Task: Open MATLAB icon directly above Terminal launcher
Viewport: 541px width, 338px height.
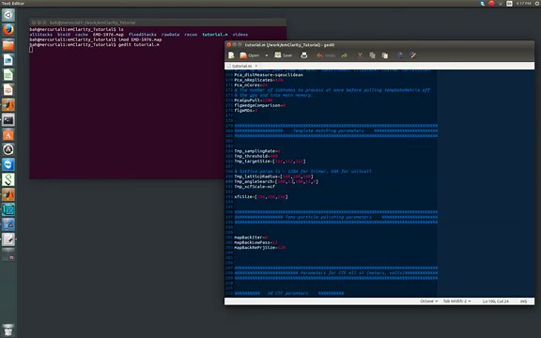Action: point(8,105)
